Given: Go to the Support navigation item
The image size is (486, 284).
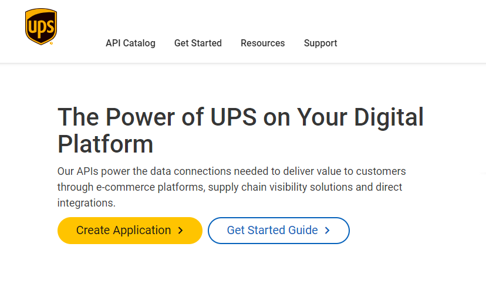Looking at the screenshot, I should pos(320,43).
